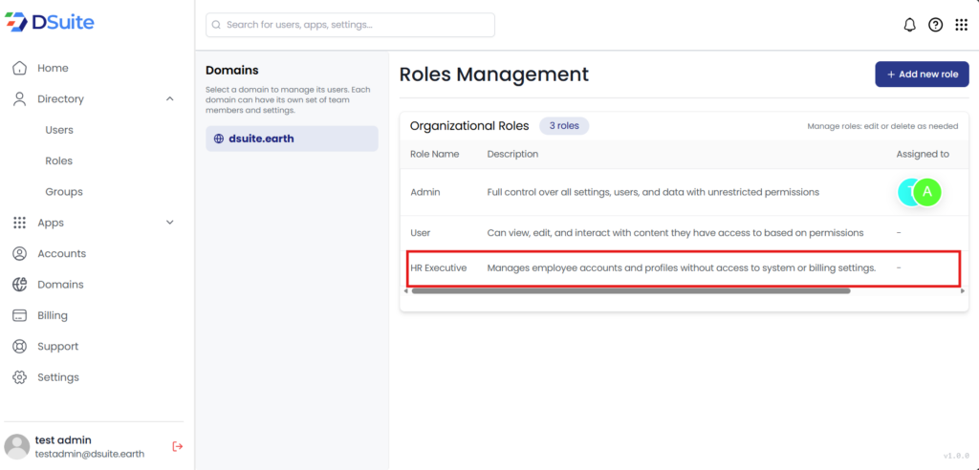Select the Groups submenu item
979x470 pixels.
click(x=64, y=192)
